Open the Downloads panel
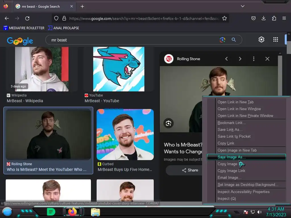The image size is (291, 218). click(x=263, y=18)
